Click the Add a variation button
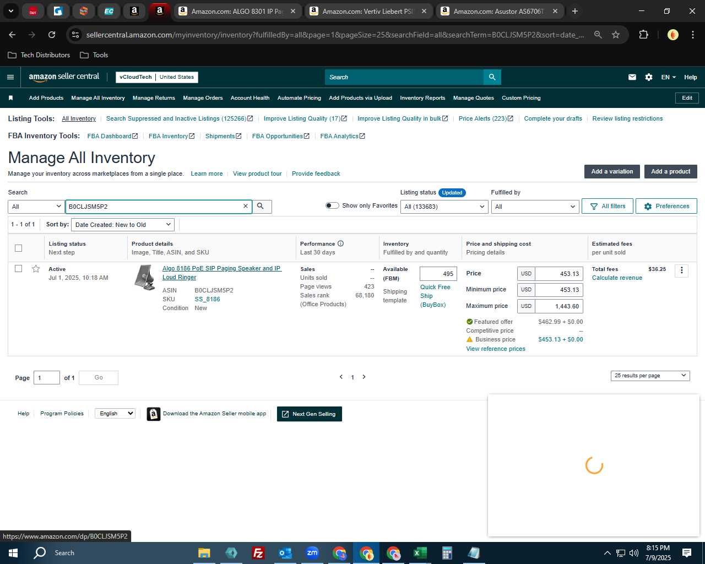Image resolution: width=705 pixels, height=564 pixels. coord(612,171)
